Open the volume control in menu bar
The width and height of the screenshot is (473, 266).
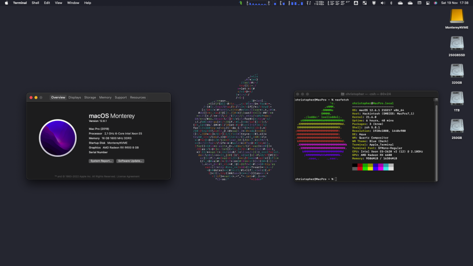383,3
